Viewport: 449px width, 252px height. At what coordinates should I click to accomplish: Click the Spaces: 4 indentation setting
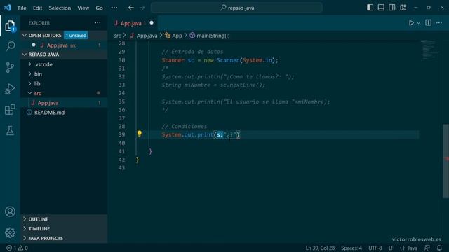point(351,248)
